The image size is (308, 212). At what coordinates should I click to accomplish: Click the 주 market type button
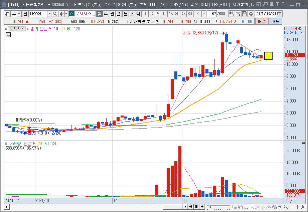(14, 14)
